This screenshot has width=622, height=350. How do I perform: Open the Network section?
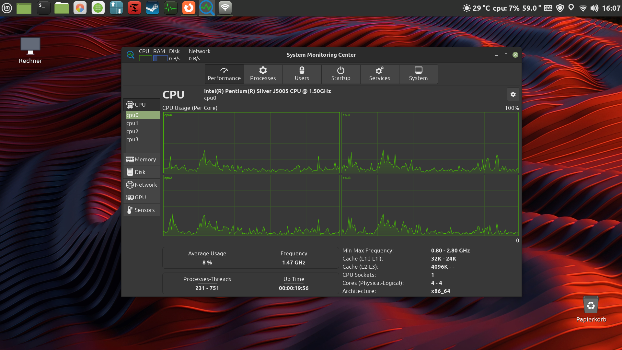(x=142, y=185)
